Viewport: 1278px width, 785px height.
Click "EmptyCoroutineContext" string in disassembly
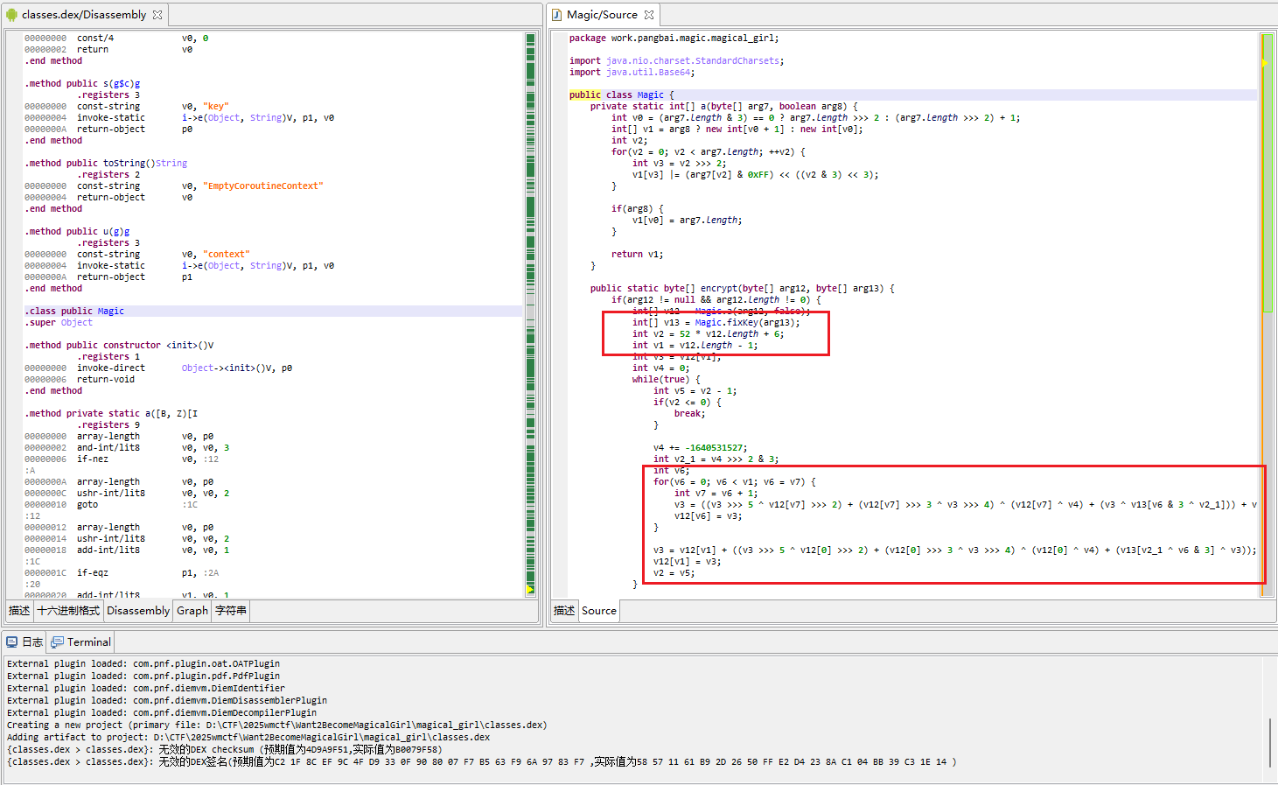263,186
